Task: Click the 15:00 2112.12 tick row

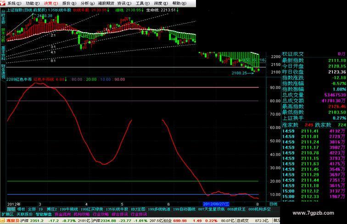Action: pyautogui.click(x=314, y=191)
